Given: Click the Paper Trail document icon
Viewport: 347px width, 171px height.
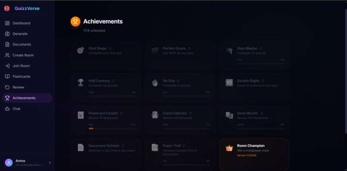Looking at the screenshot, I should tap(155, 147).
